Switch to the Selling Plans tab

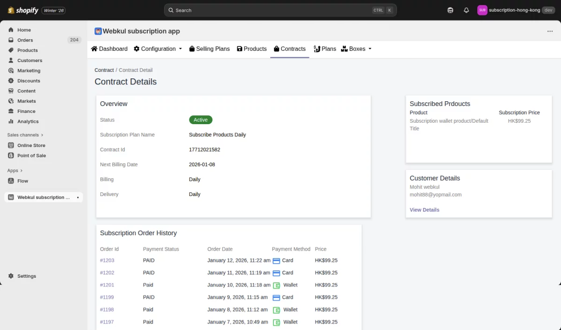tap(209, 49)
